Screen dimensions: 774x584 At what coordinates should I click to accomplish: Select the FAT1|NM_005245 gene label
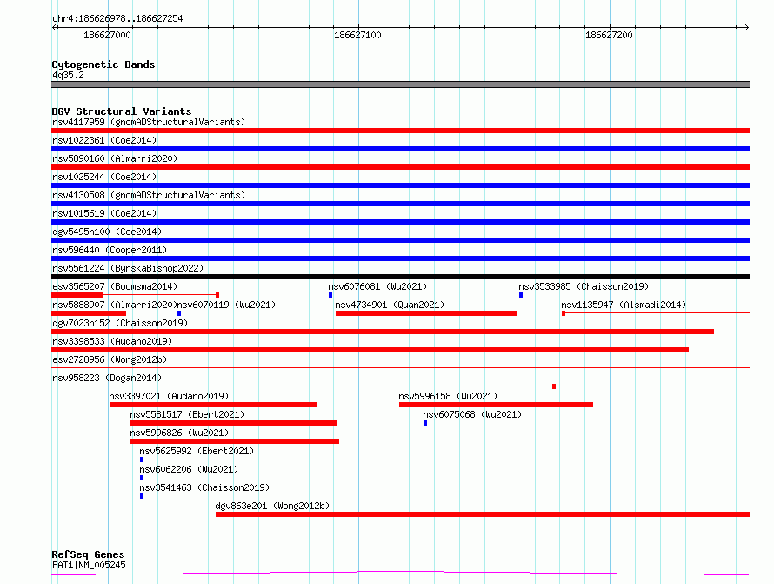pos(89,565)
